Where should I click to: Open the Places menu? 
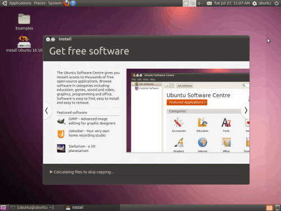(x=39, y=3)
